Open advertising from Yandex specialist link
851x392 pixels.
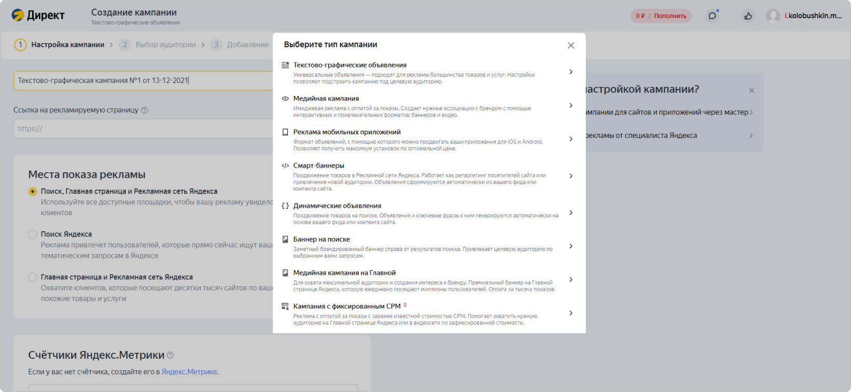click(641, 136)
